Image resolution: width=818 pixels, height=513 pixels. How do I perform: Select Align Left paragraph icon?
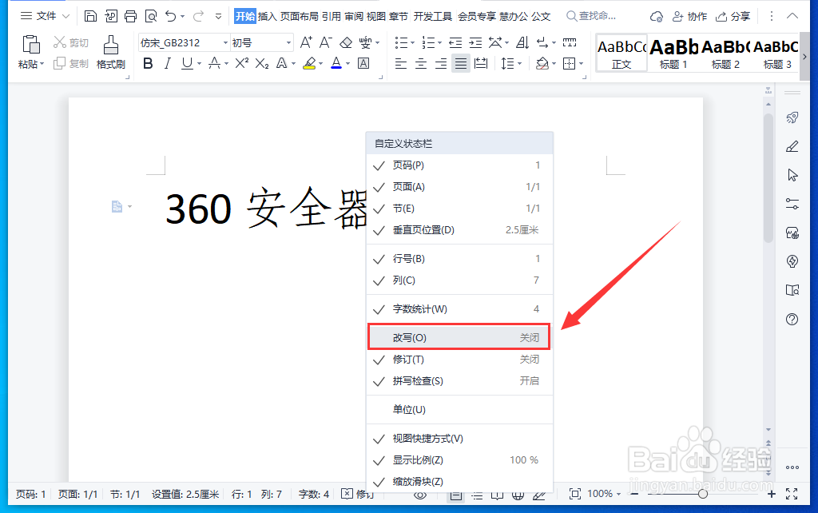coord(401,64)
